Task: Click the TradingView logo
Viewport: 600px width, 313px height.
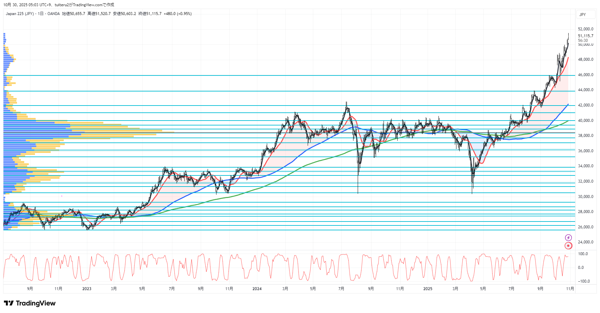Action: coord(30,303)
